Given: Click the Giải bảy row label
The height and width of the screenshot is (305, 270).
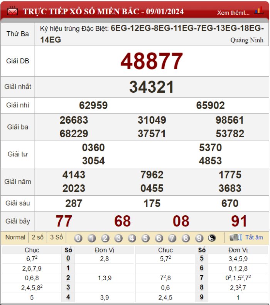Looking at the screenshot, I should [18, 221].
